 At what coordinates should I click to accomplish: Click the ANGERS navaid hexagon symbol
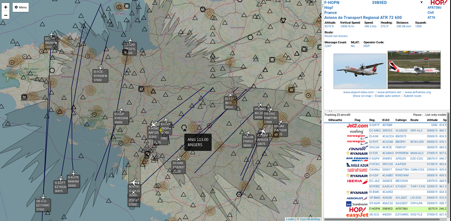(x=184, y=127)
